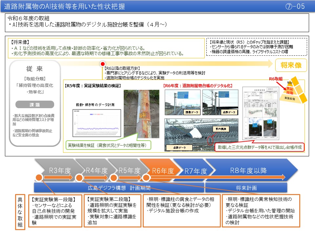Click the 【実証実験第一段階】 box heading
The width and height of the screenshot is (315, 236).
(53, 200)
